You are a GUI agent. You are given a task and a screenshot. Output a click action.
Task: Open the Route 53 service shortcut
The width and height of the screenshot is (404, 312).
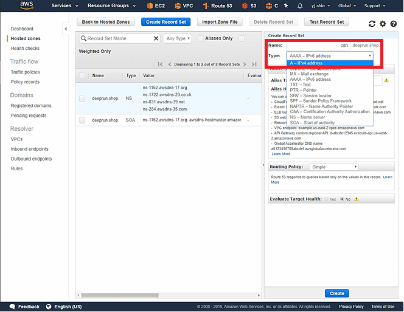217,5
